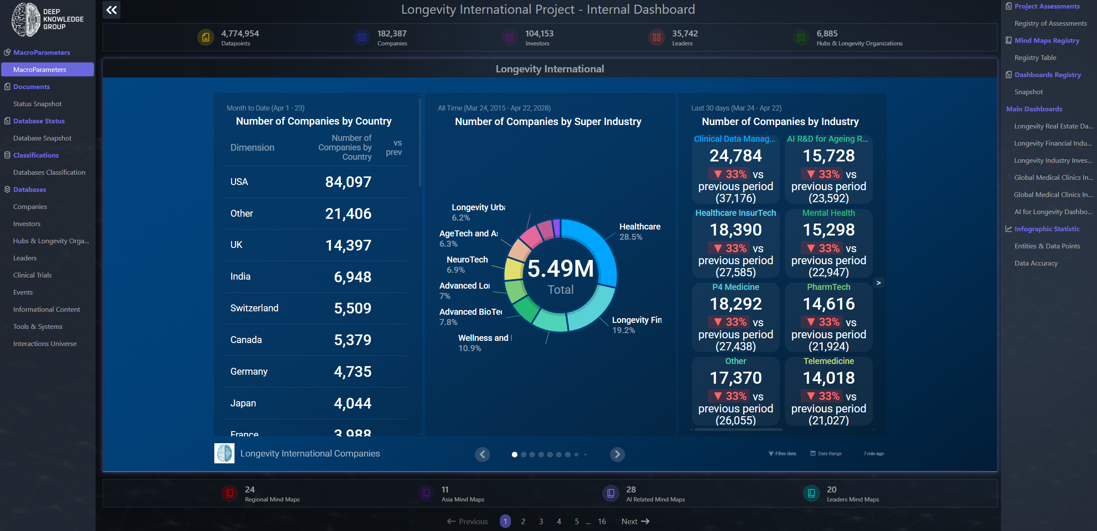Go to previous dashboard slide arrow

(x=482, y=454)
